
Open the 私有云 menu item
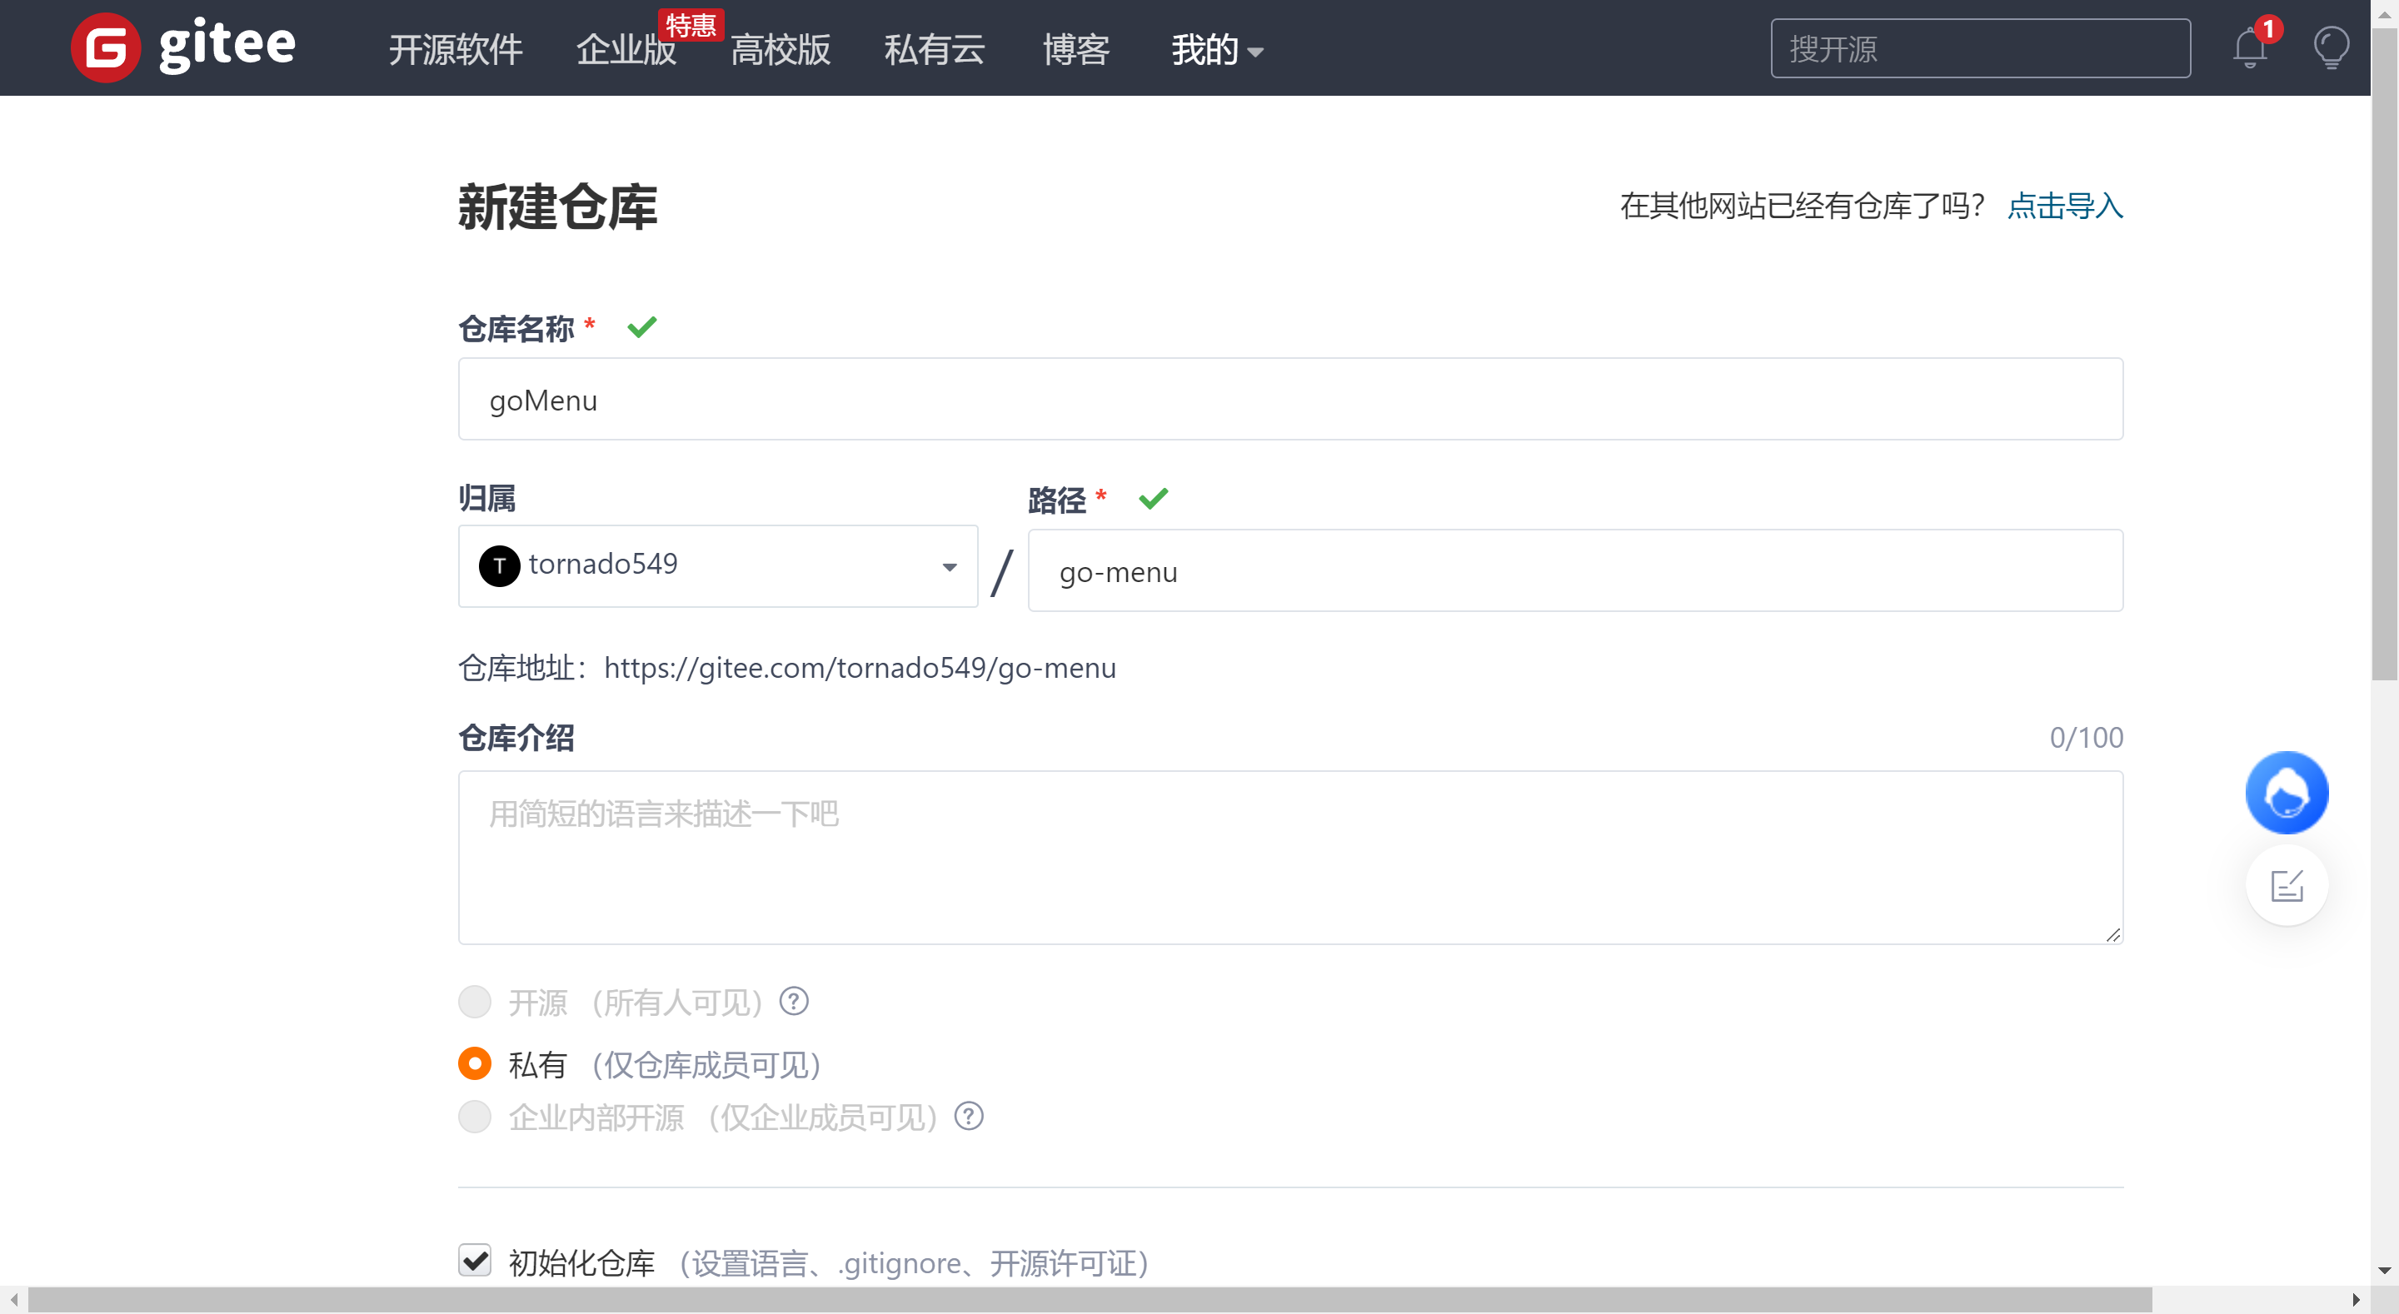[934, 49]
